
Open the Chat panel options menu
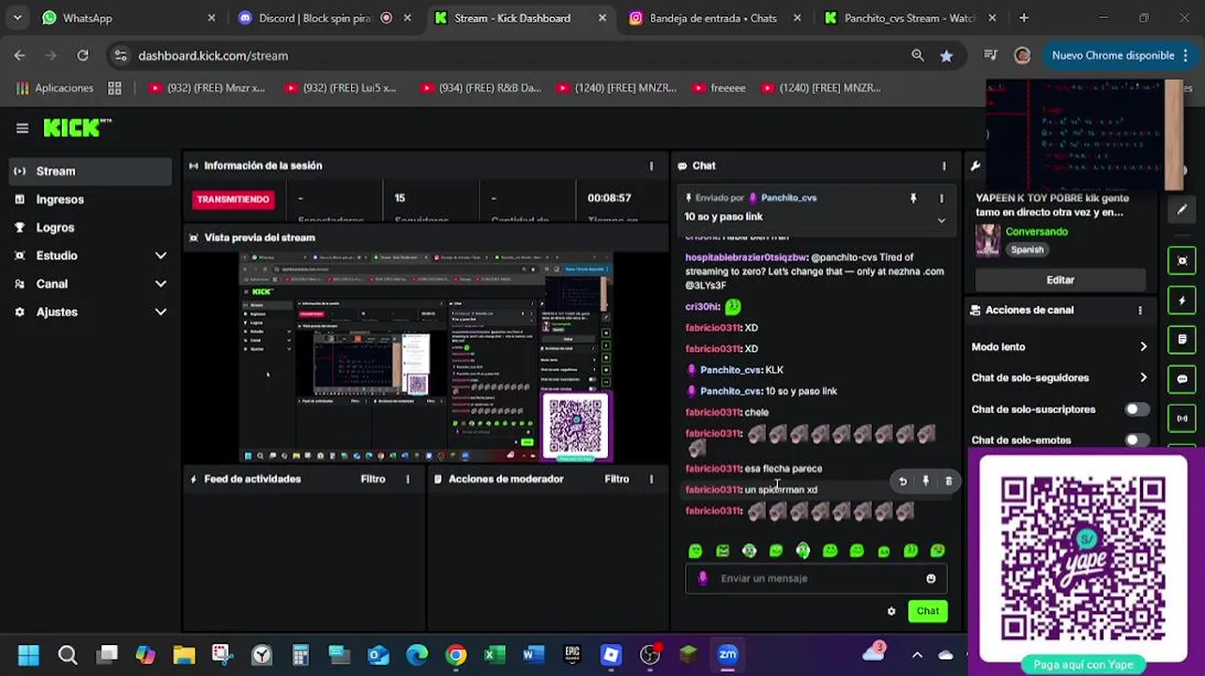click(944, 166)
